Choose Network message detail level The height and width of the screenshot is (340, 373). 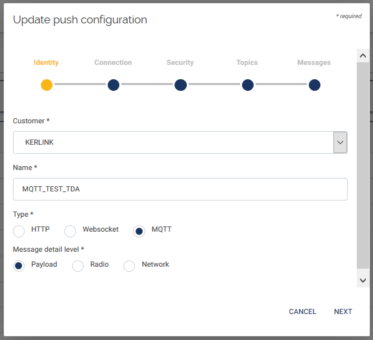129,266
